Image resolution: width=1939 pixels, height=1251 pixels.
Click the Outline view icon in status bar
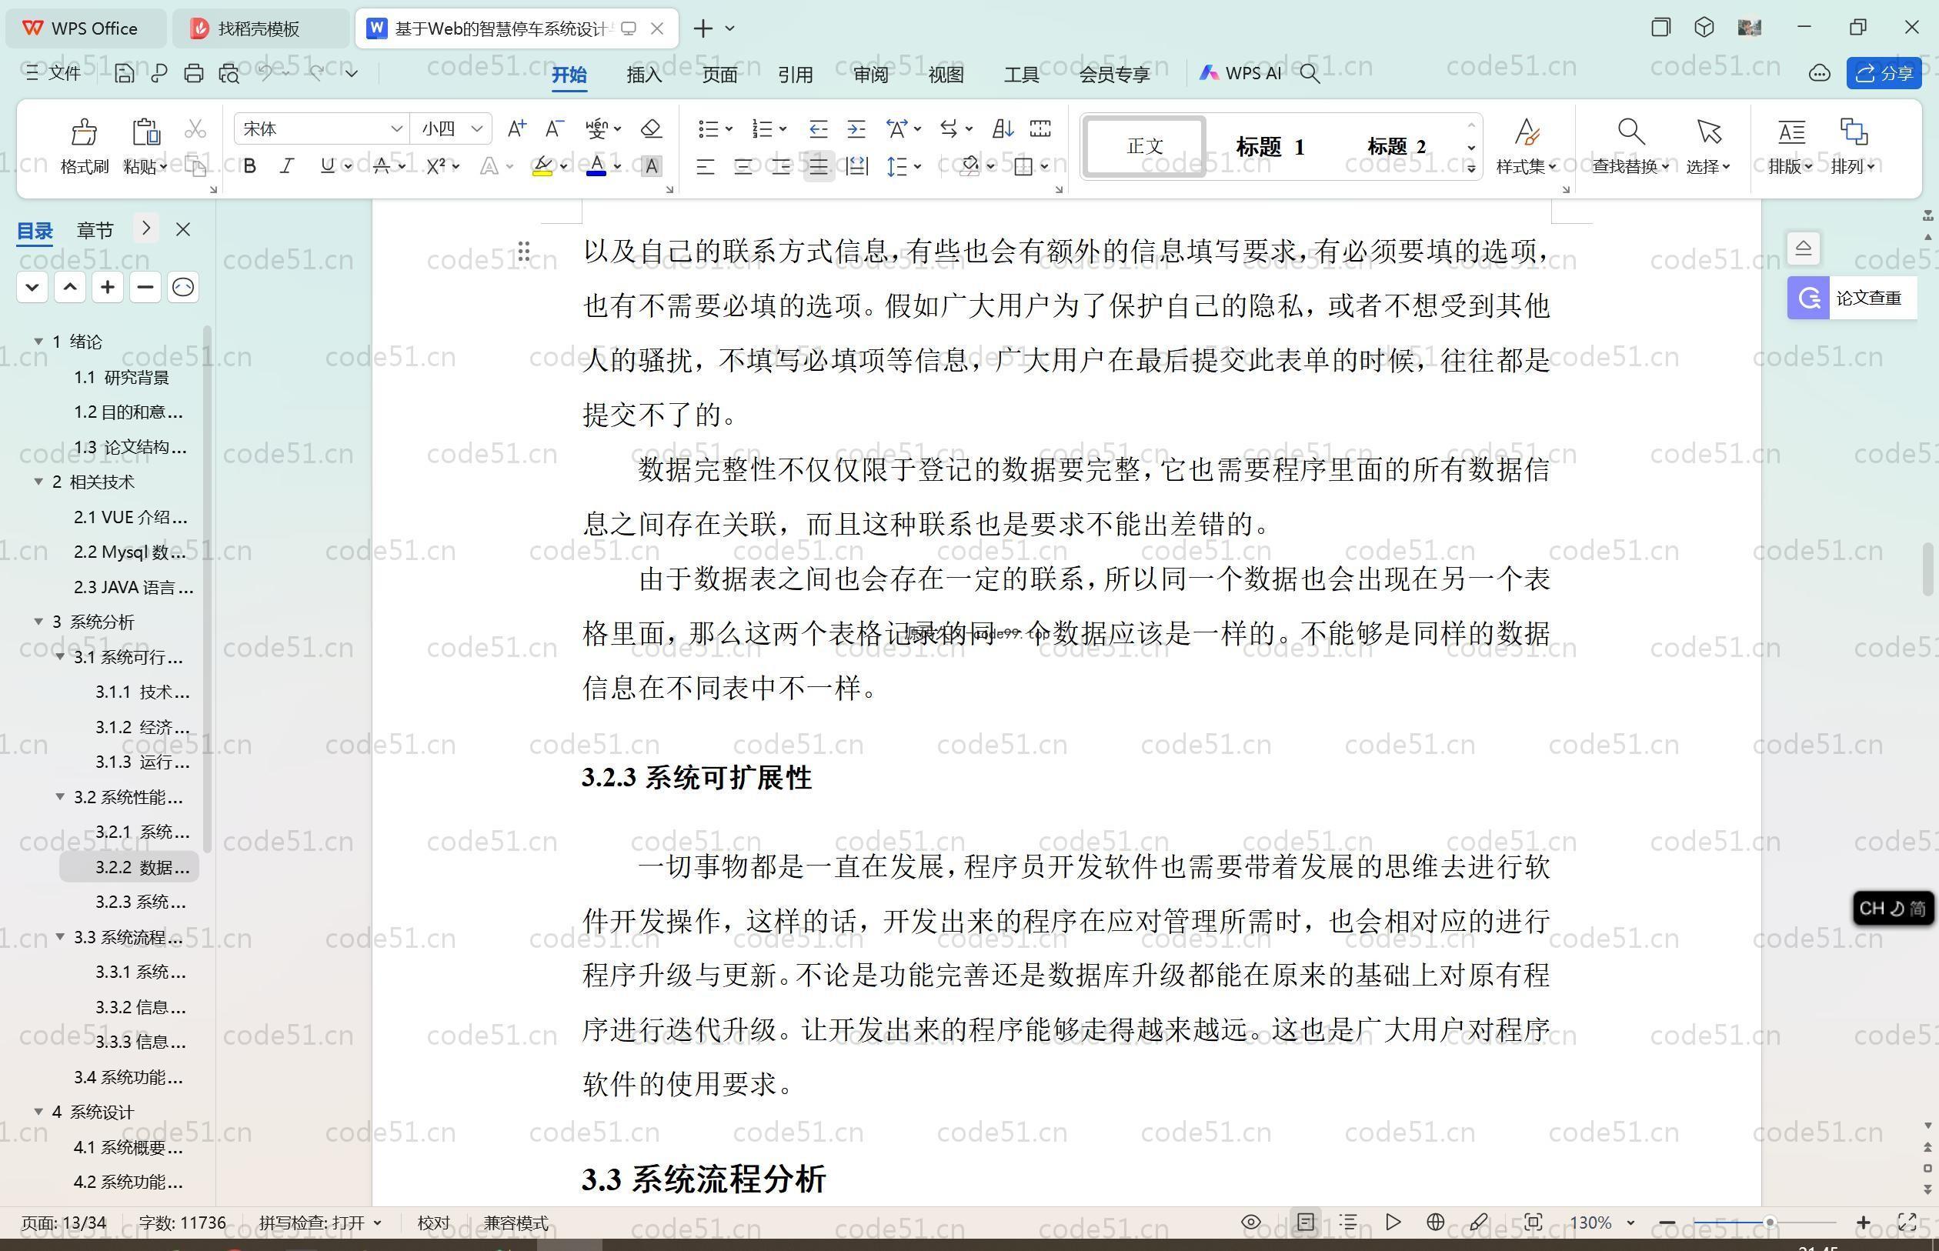tap(1348, 1222)
